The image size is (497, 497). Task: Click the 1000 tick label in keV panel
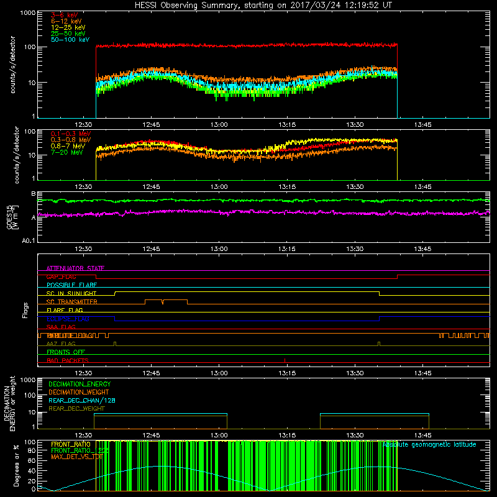[x=27, y=13]
